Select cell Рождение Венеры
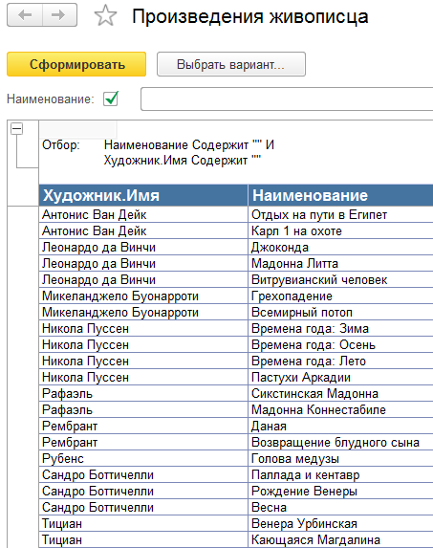433x548 pixels. pos(340,491)
